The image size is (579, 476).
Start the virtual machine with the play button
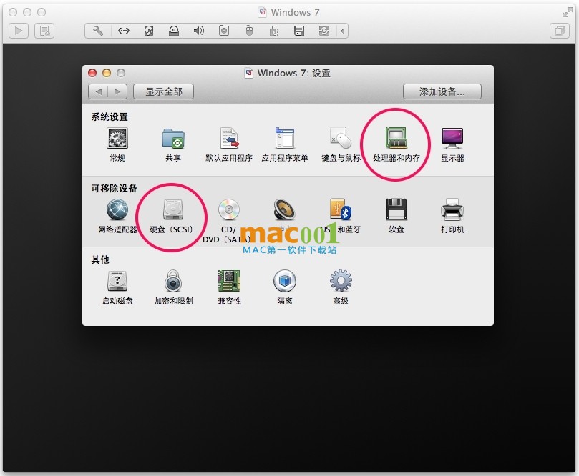click(19, 31)
